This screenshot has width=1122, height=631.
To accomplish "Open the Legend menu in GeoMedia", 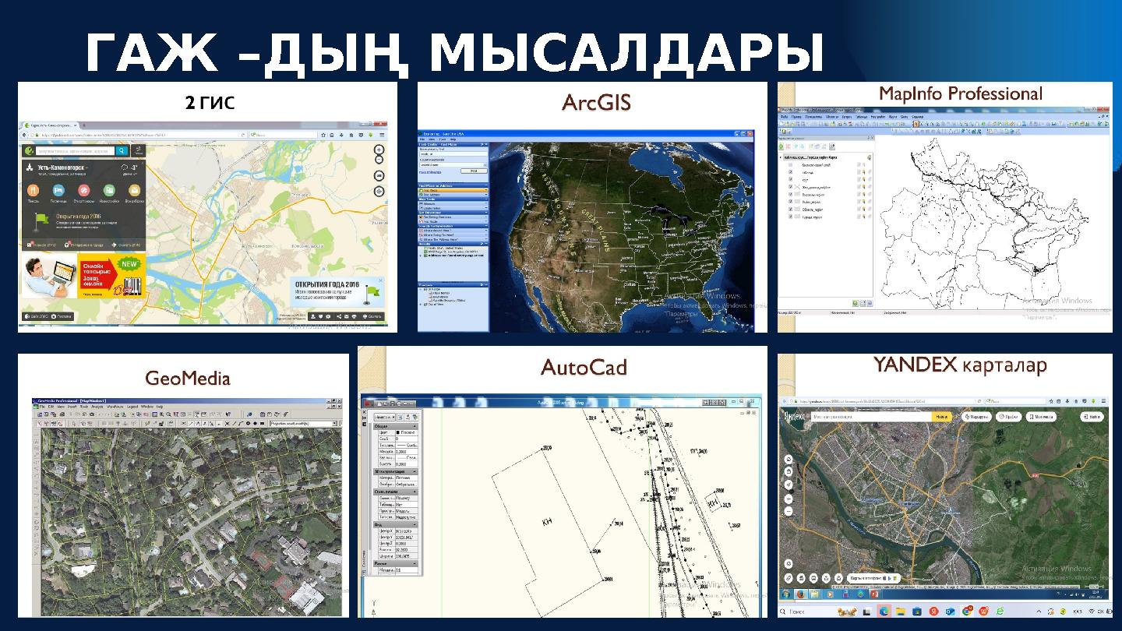I will (x=132, y=407).
